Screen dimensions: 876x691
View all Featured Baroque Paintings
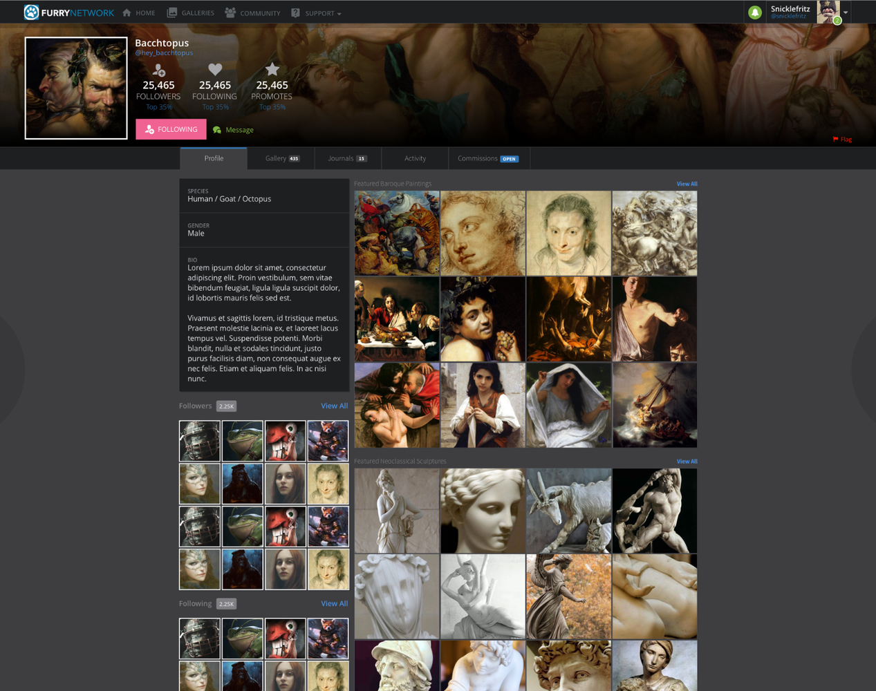[687, 184]
